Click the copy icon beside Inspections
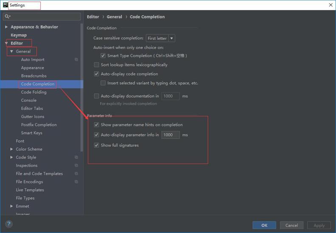The width and height of the screenshot is (336, 233). (x=76, y=165)
